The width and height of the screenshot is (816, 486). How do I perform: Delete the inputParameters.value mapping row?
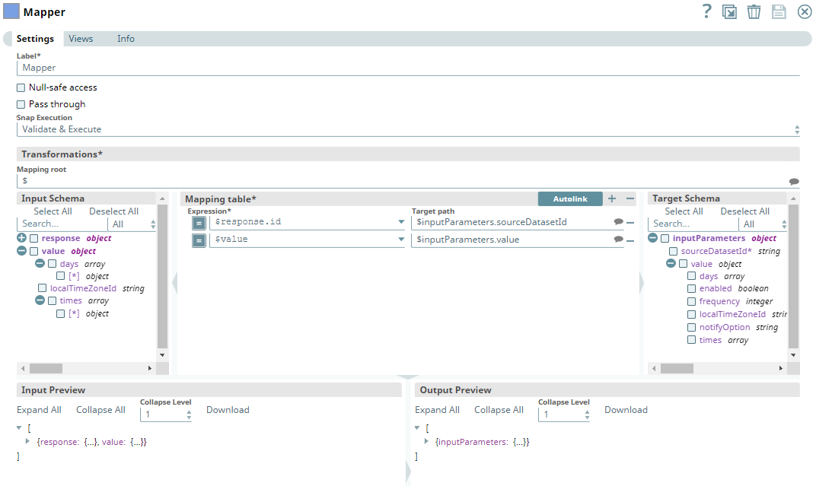coord(630,240)
